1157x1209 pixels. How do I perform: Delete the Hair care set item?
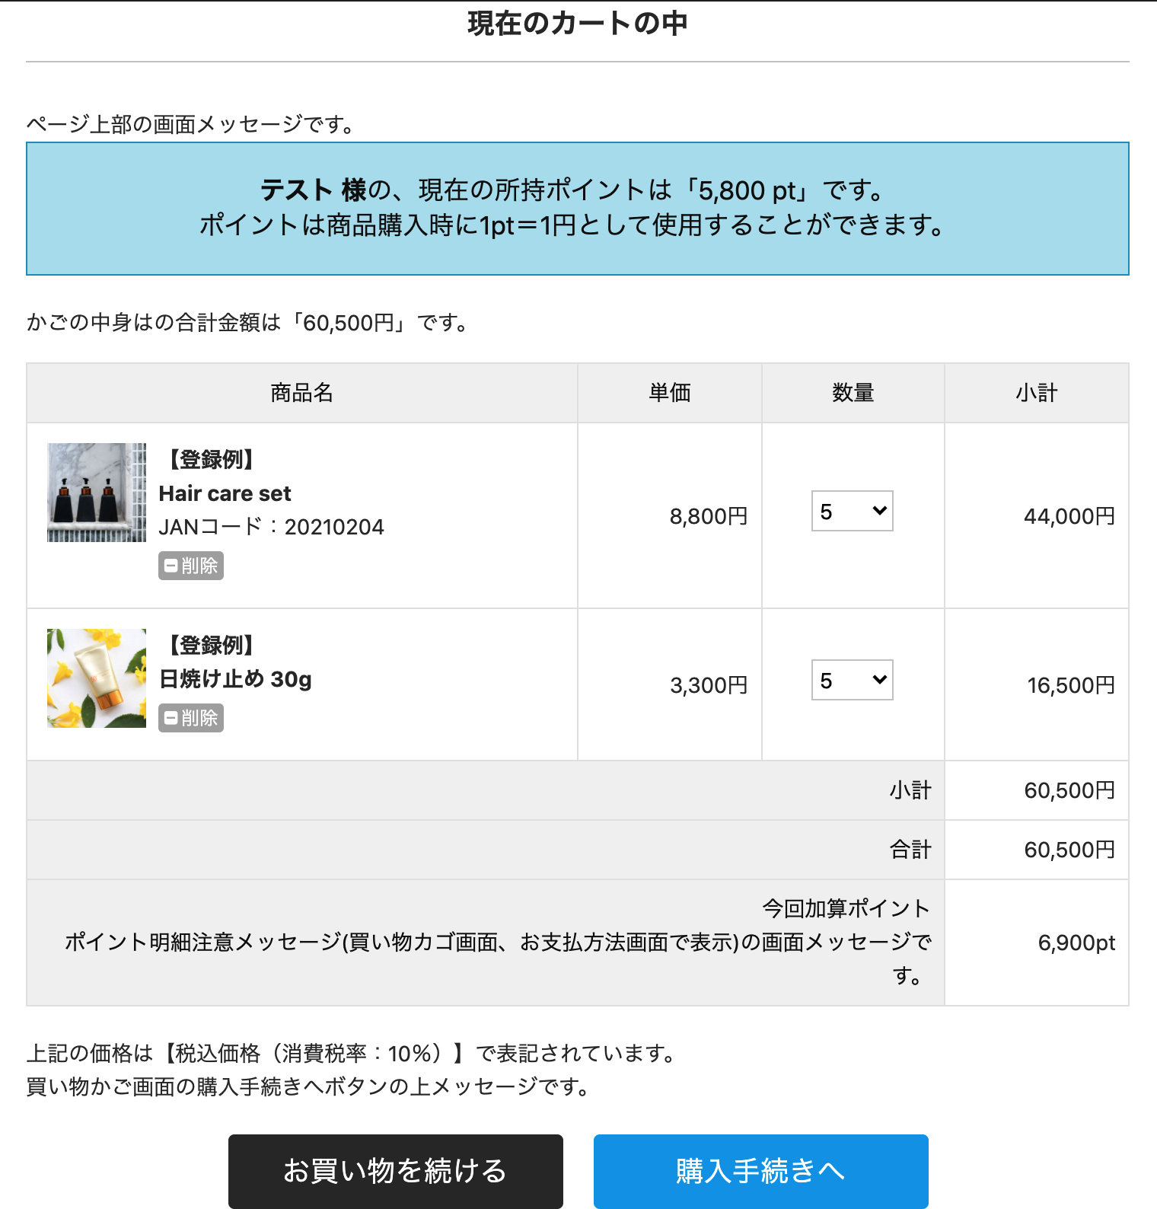(191, 566)
